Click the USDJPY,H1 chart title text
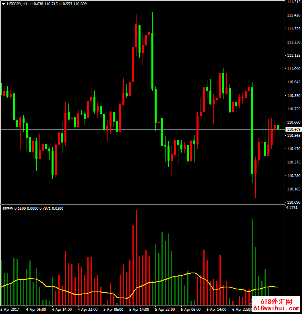The height and width of the screenshot is (314, 302). 17,4
